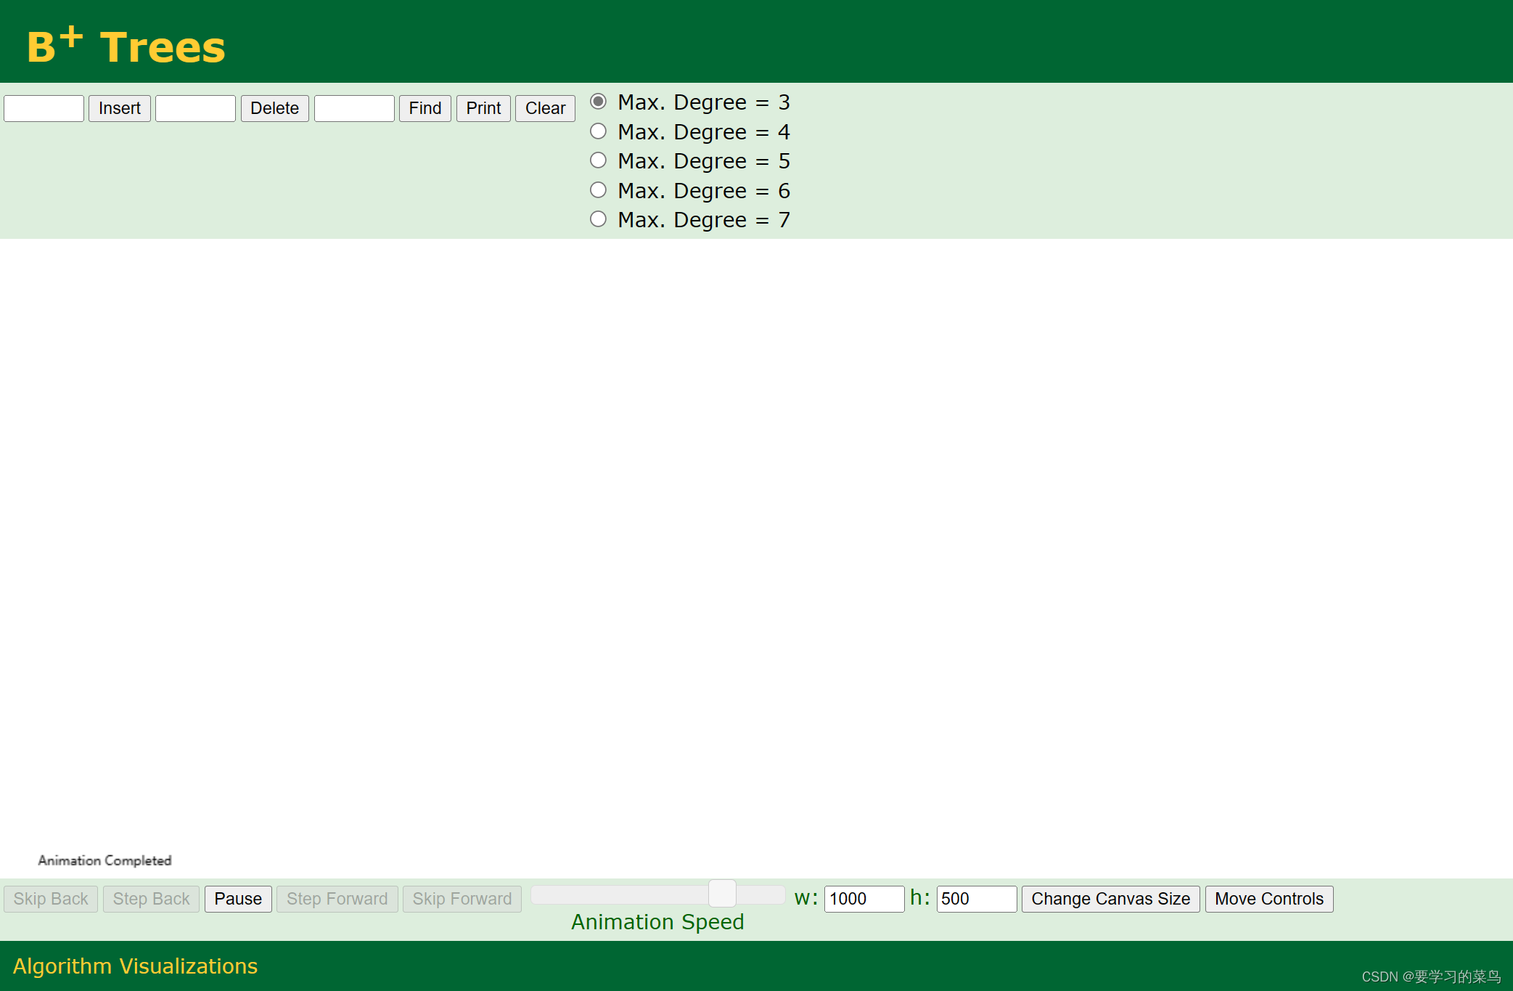Click the Delete button
This screenshot has height=991, width=1513.
(x=274, y=108)
